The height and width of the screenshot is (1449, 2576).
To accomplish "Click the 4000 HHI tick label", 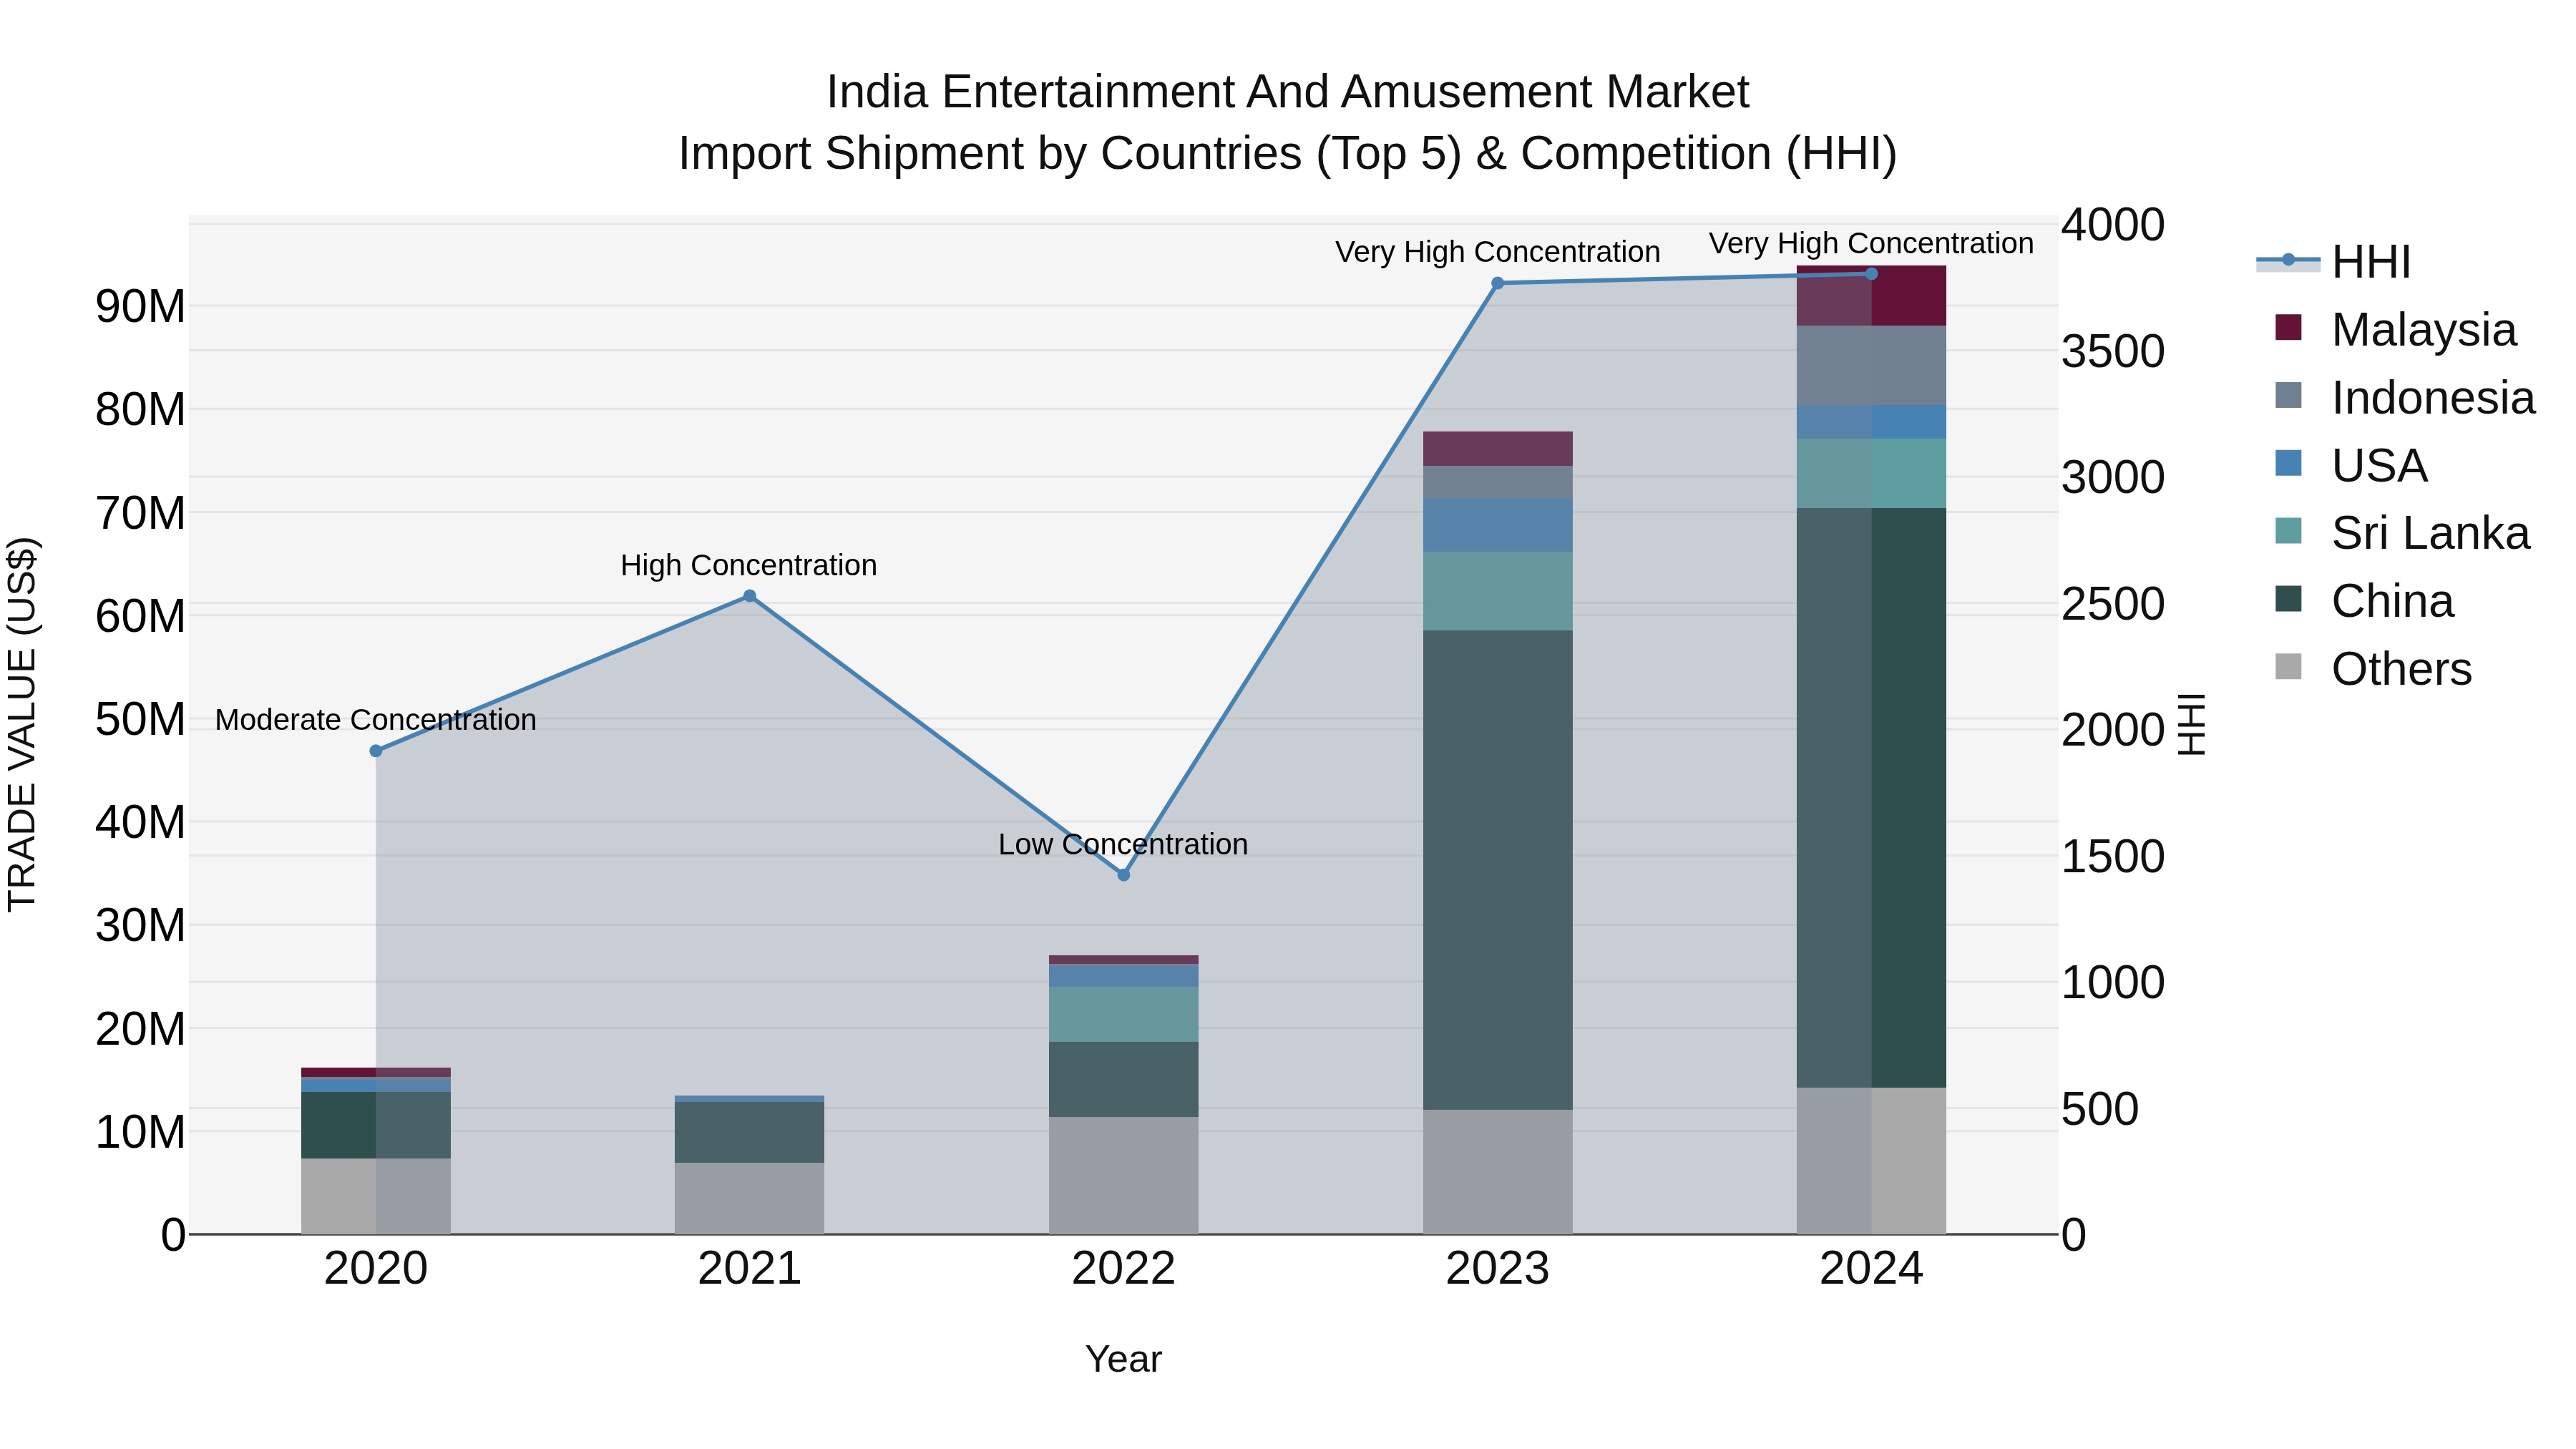I will point(2113,225).
